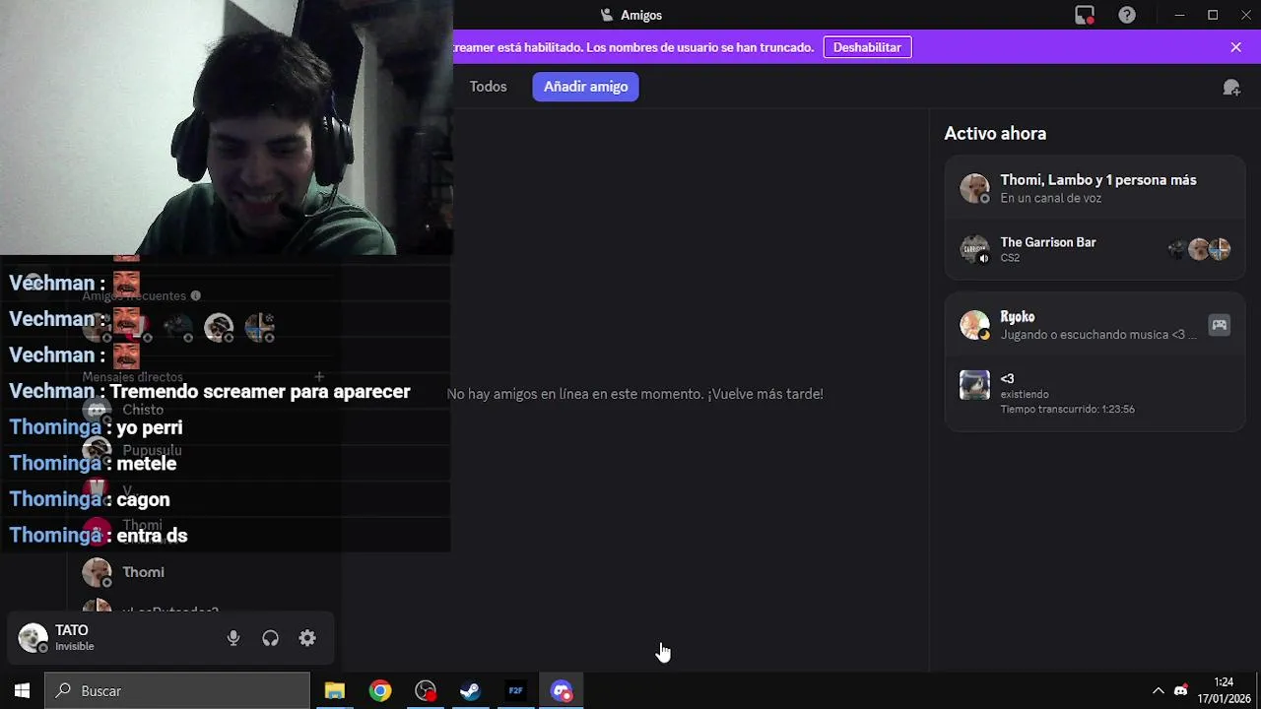
Task: Open Steam from taskbar
Action: (x=471, y=691)
